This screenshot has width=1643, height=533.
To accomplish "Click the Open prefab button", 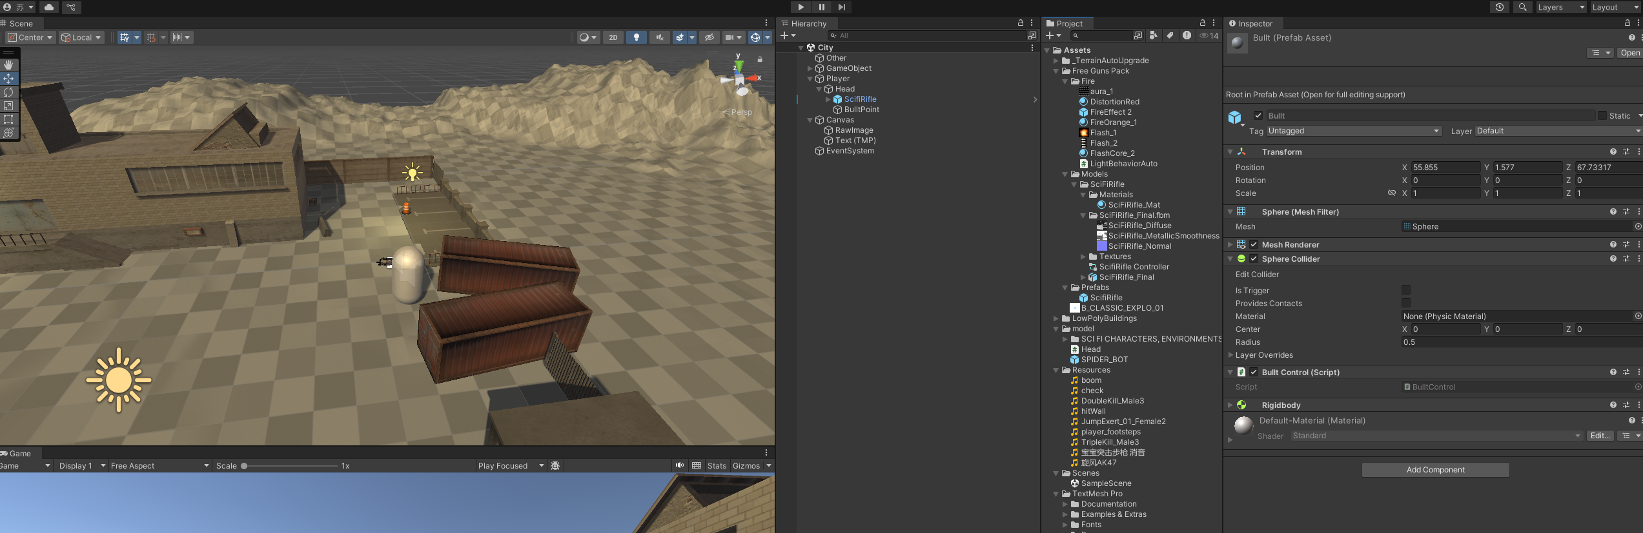I will click(x=1629, y=53).
